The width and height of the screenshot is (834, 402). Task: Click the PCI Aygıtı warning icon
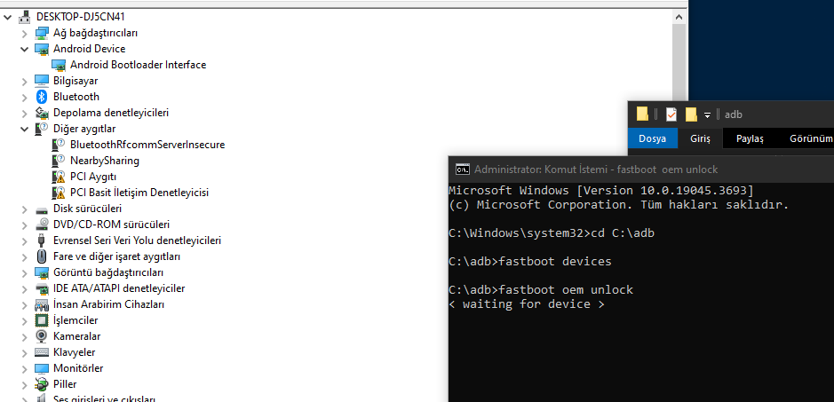(59, 177)
